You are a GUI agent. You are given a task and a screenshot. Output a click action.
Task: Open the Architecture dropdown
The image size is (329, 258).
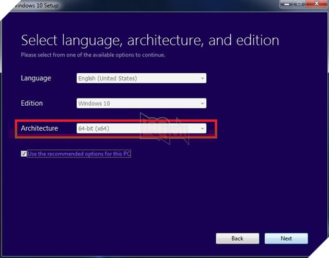(142, 128)
